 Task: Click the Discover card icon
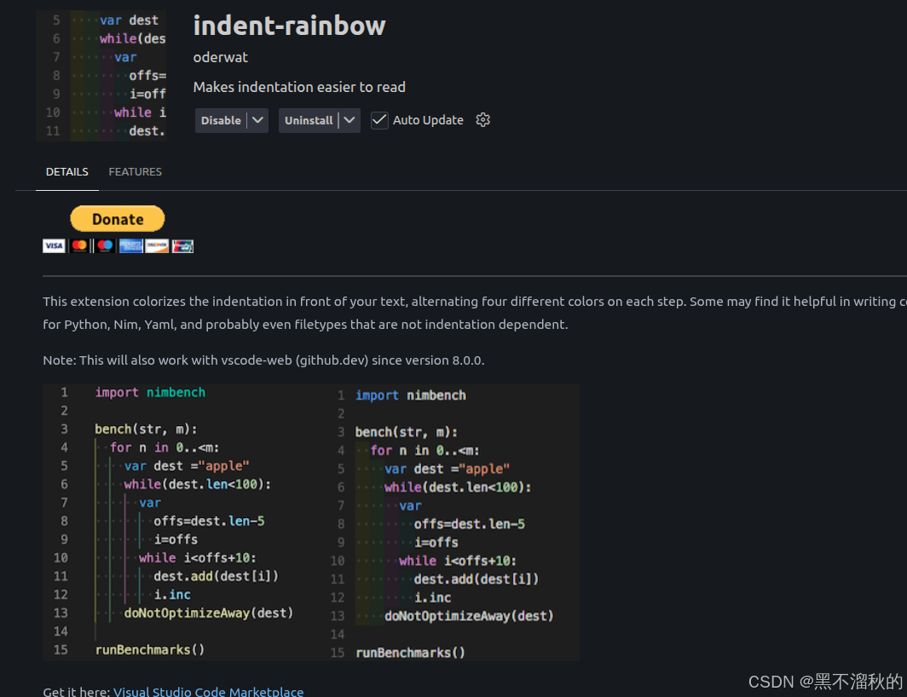click(x=157, y=246)
